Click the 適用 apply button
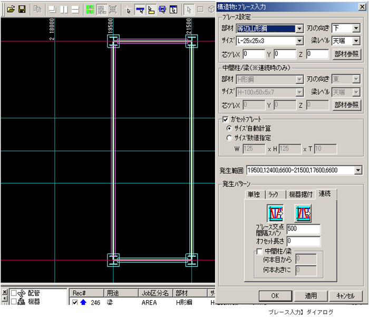 pos(310,295)
